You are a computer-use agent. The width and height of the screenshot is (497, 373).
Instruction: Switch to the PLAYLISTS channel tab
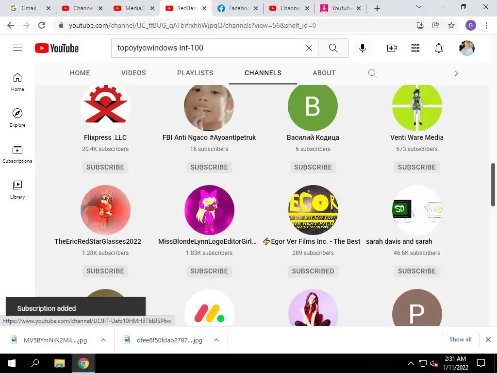coord(195,73)
